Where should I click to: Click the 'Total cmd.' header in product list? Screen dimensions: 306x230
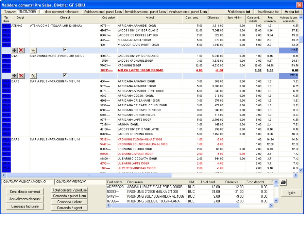coord(208,182)
